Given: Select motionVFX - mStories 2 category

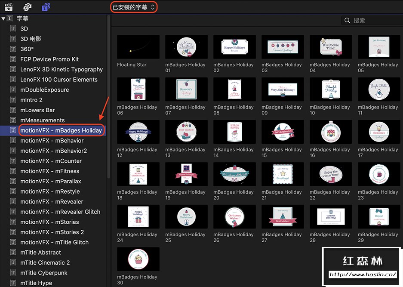Looking at the screenshot, I should pos(52,232).
